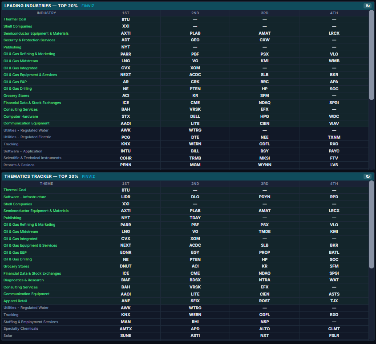Select ticker HPQ
This screenshot has height=344, width=376.
(x=264, y=116)
